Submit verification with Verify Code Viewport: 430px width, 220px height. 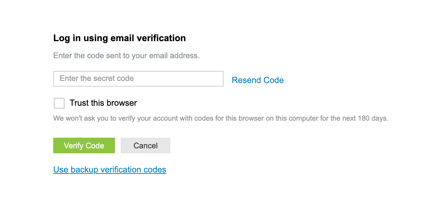click(x=84, y=145)
